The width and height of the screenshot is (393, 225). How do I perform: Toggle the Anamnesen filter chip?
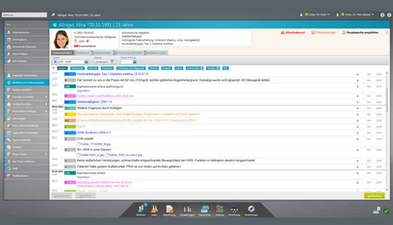78,67
